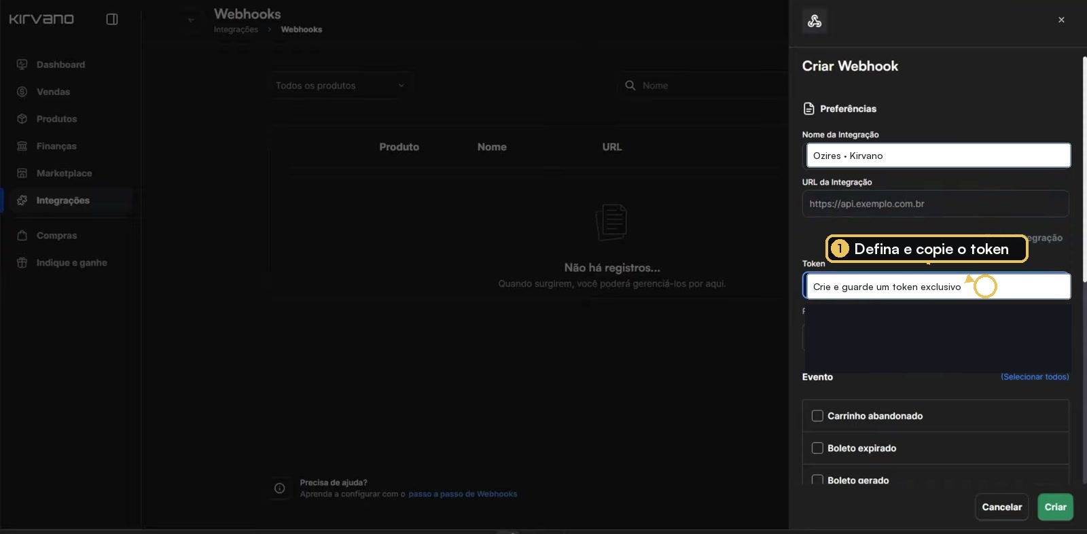
Task: Close the Criar Webhook panel
Action: pos(1061,20)
